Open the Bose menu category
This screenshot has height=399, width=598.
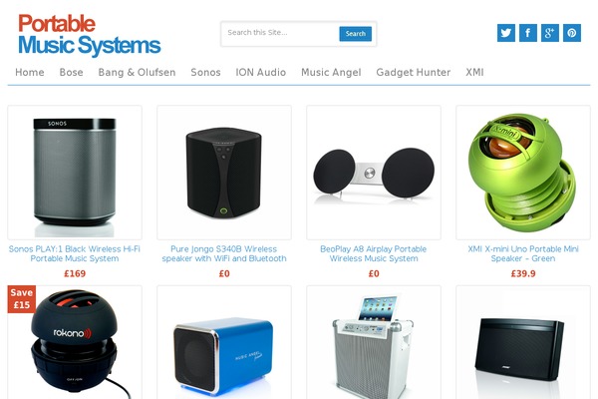click(72, 72)
